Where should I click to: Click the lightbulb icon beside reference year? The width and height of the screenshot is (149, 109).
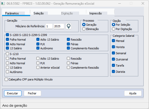click(69, 26)
